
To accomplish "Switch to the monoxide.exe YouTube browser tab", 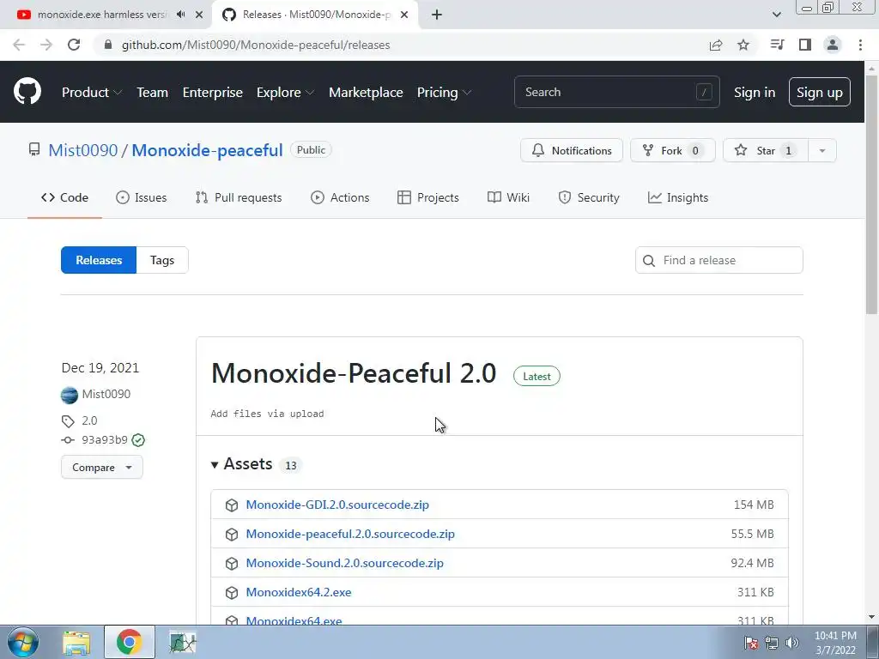I will (x=101, y=15).
